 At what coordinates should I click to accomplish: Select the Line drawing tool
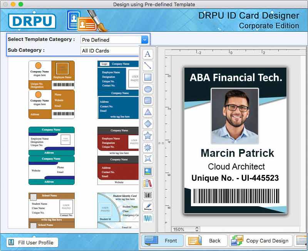(148, 66)
